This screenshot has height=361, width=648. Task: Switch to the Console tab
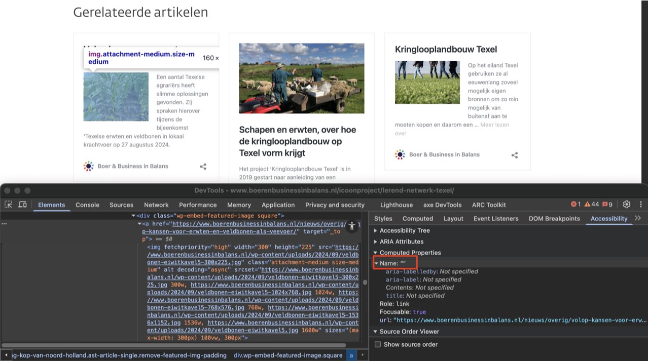click(x=87, y=205)
